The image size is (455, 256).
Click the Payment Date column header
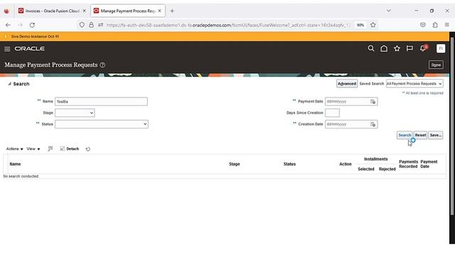pos(429,164)
